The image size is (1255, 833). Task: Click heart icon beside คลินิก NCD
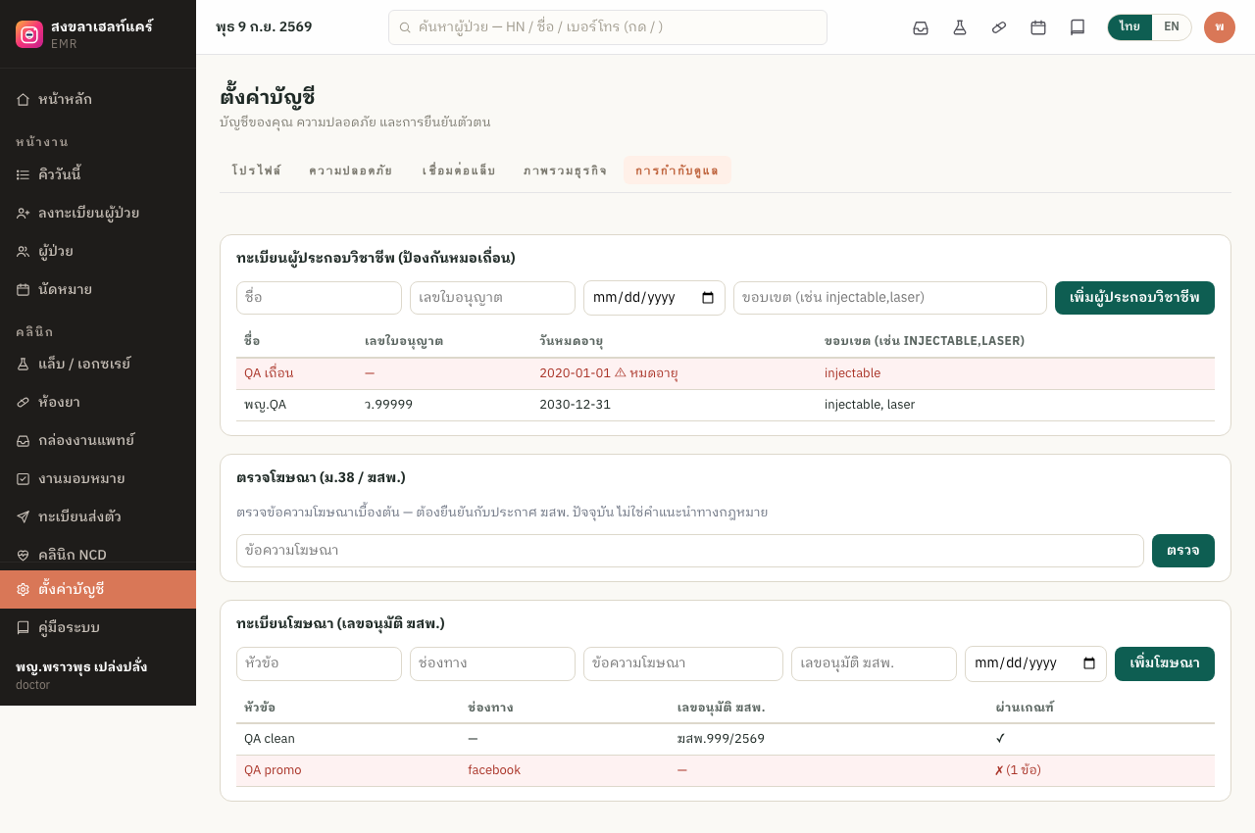pyautogui.click(x=23, y=555)
